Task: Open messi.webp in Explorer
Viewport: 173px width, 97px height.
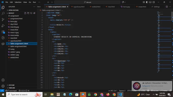Action: tap(22, 35)
